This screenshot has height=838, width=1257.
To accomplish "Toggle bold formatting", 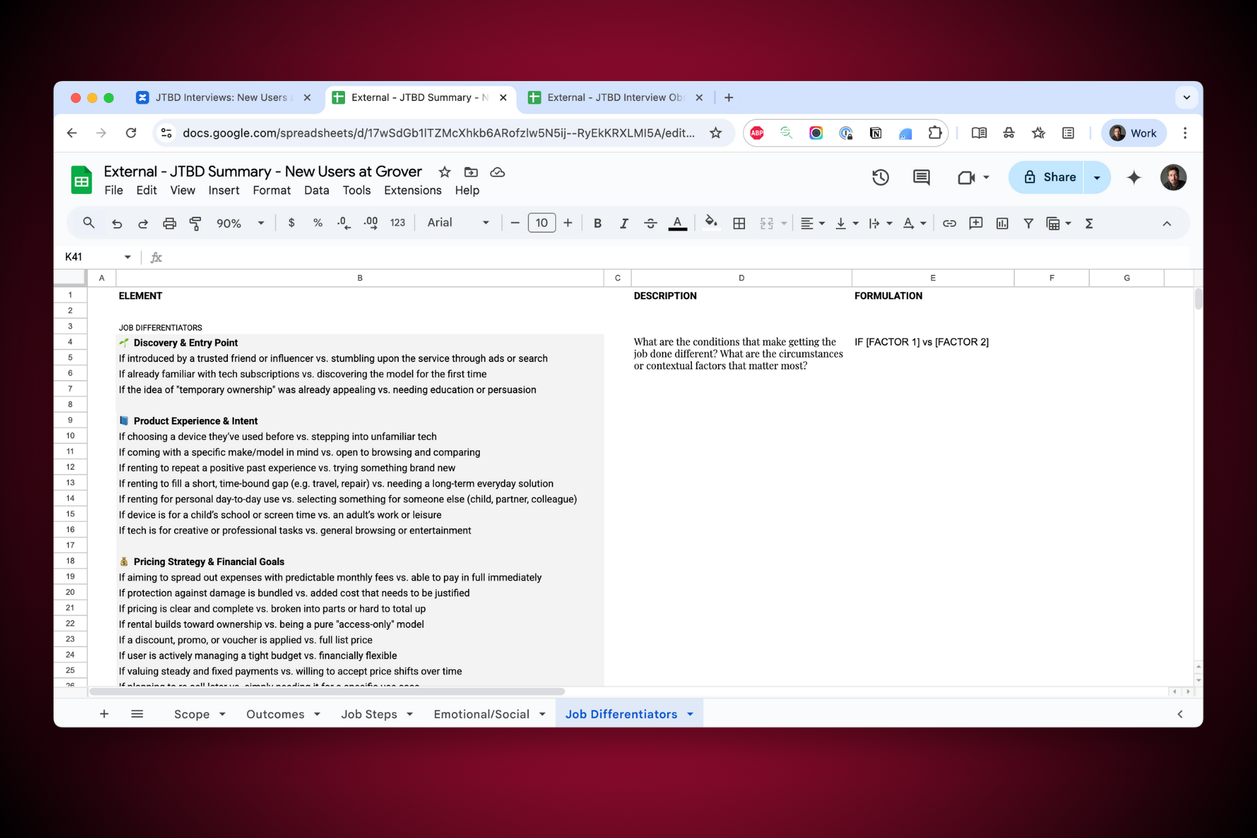I will (597, 223).
